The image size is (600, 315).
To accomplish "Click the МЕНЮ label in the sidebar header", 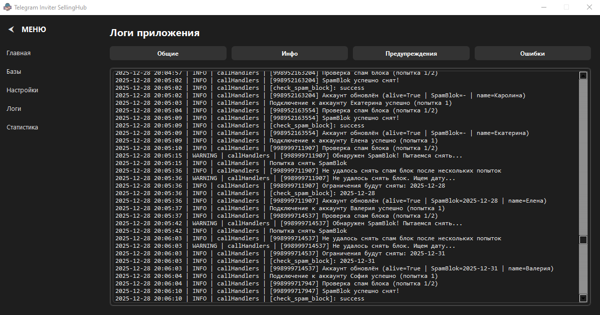I will point(34,30).
